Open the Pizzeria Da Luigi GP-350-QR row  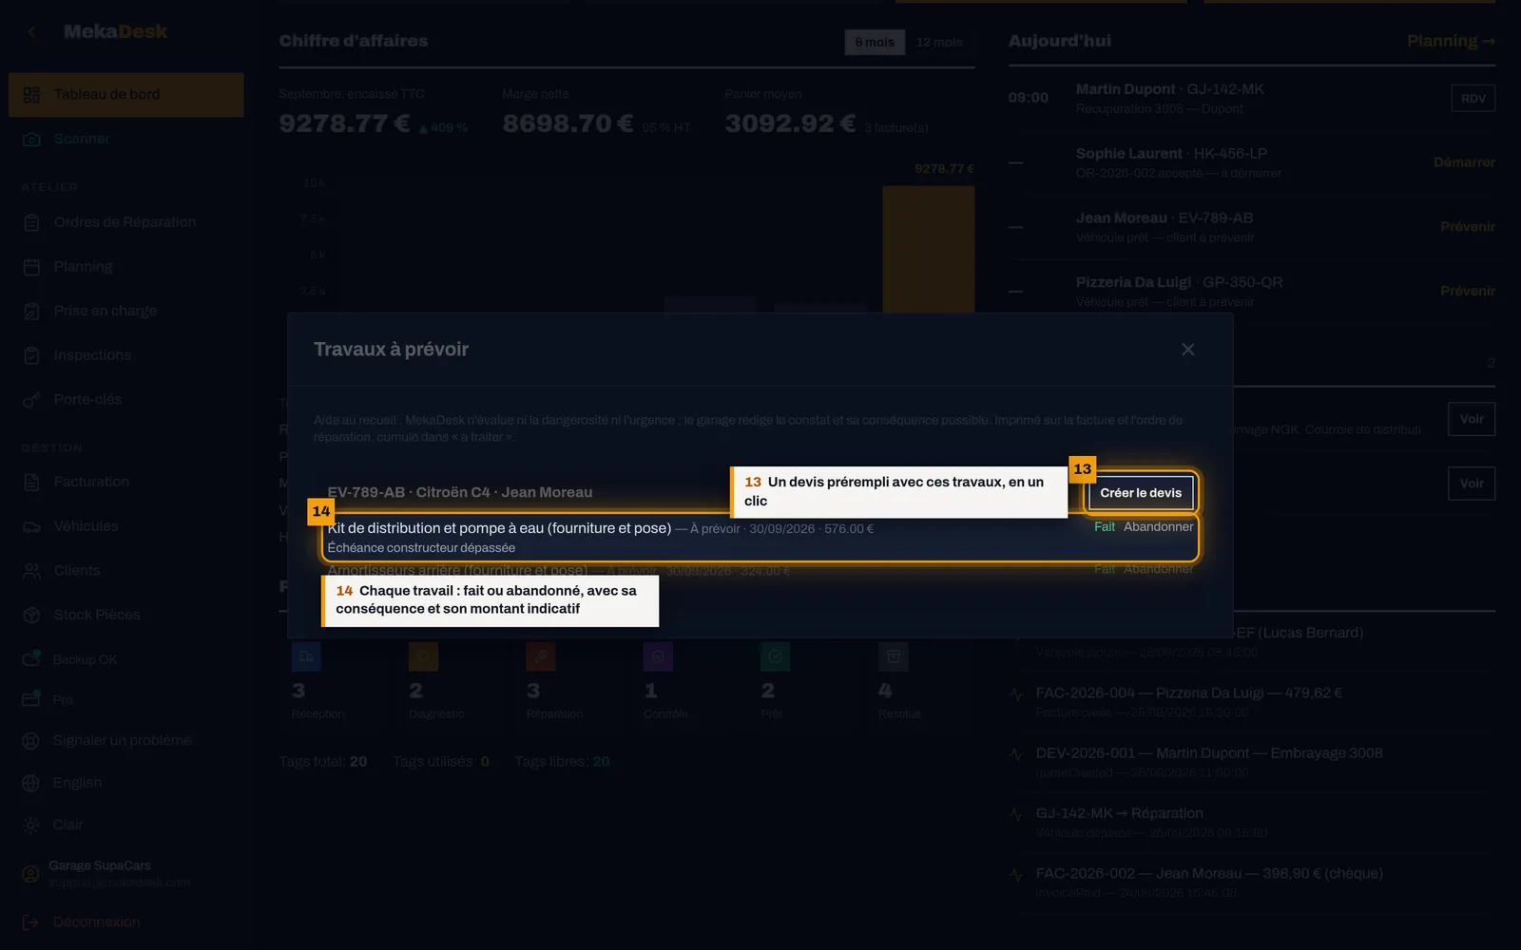tap(1252, 291)
